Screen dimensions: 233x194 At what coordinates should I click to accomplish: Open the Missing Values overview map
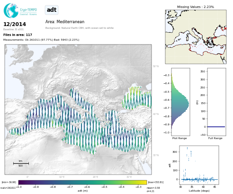(196, 37)
